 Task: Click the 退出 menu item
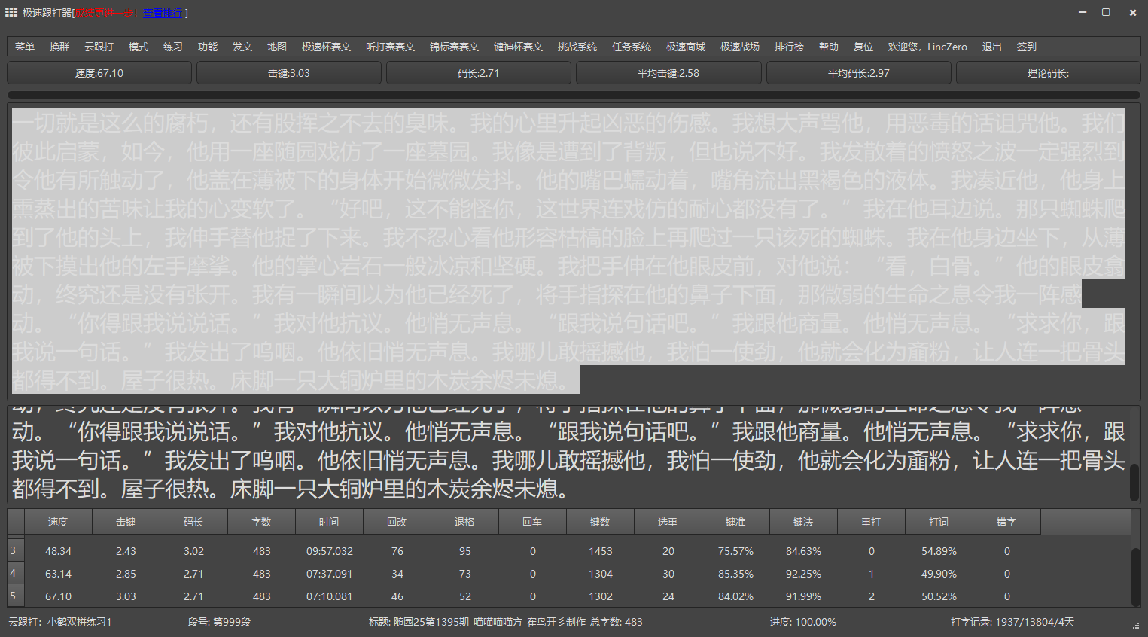point(992,47)
